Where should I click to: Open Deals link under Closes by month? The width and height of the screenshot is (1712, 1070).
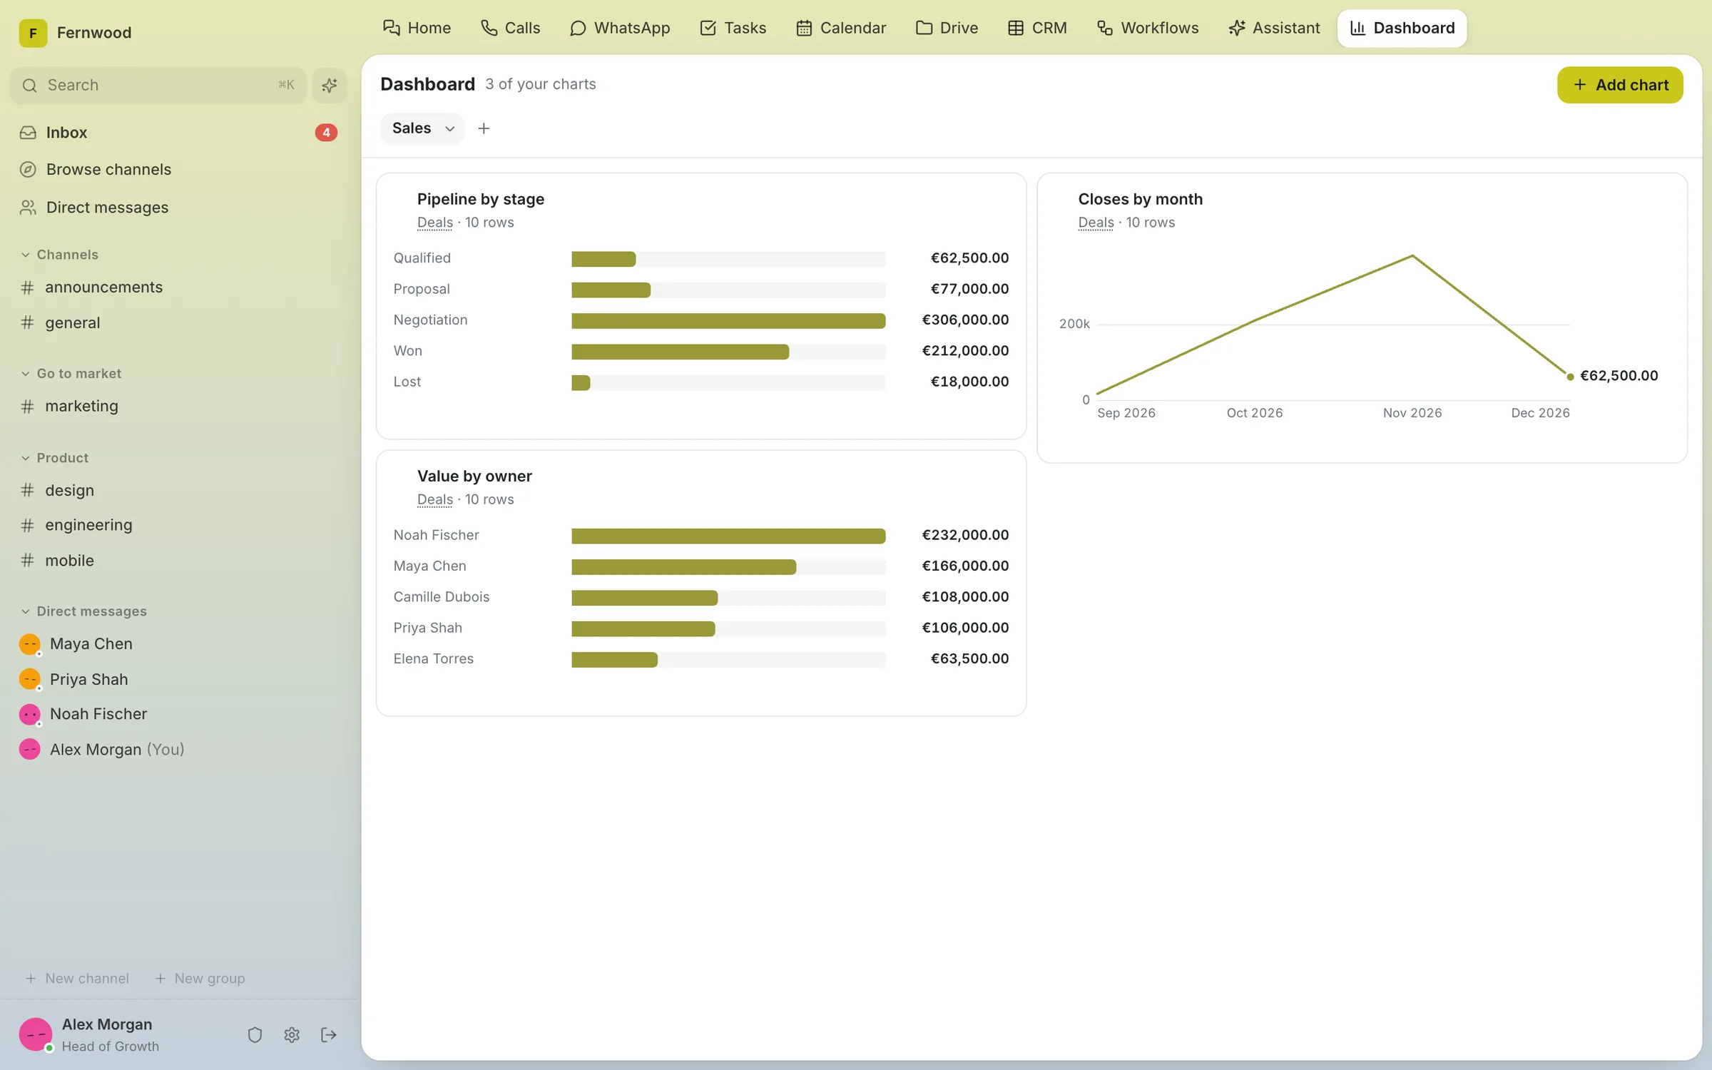(1096, 223)
